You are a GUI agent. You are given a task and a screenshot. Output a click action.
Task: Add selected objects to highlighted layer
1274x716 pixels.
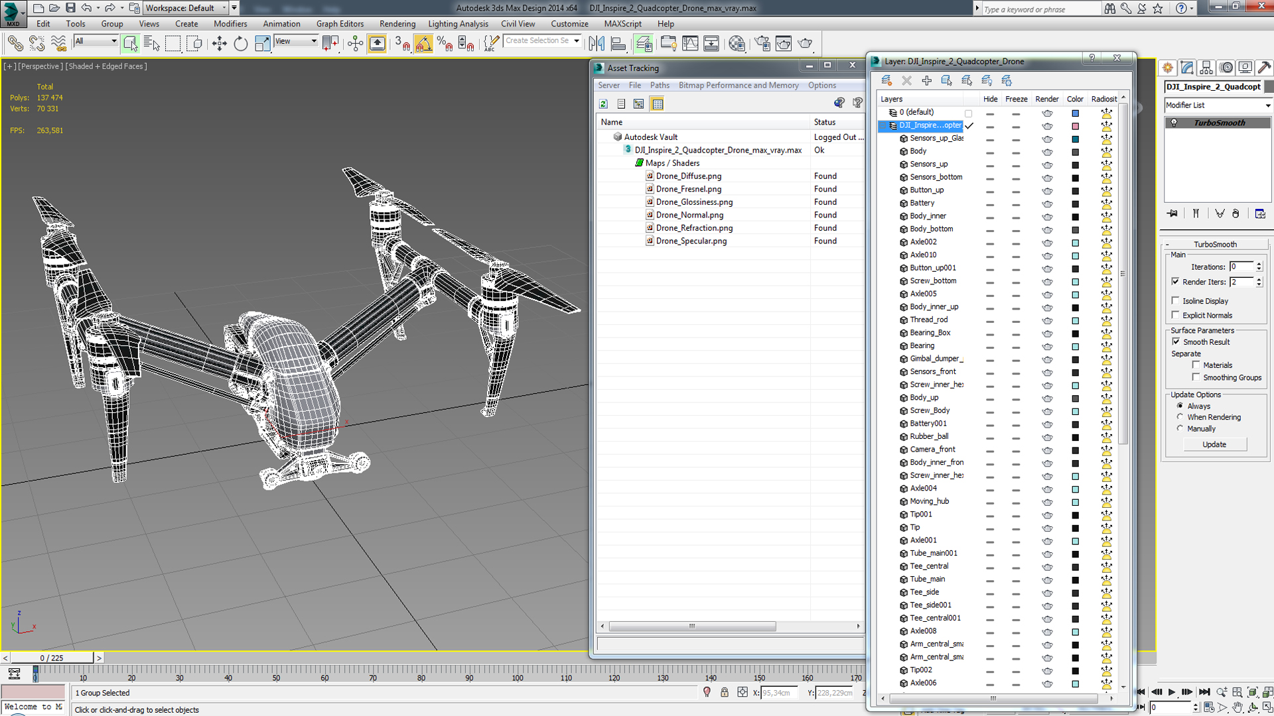(x=927, y=80)
